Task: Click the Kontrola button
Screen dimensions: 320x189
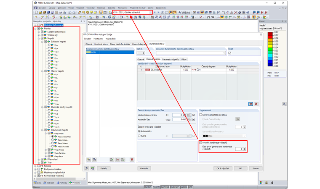Action: (x=144, y=168)
